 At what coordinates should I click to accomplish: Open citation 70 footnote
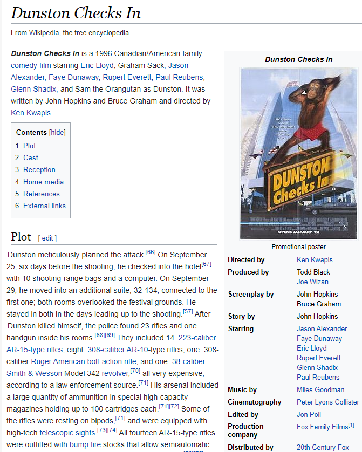click(x=135, y=371)
